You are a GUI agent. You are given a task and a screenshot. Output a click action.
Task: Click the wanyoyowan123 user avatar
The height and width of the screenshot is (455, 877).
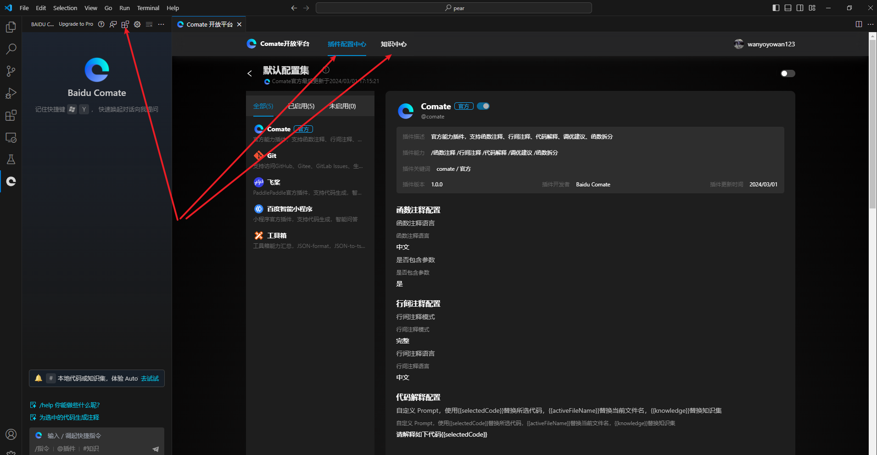(739, 44)
